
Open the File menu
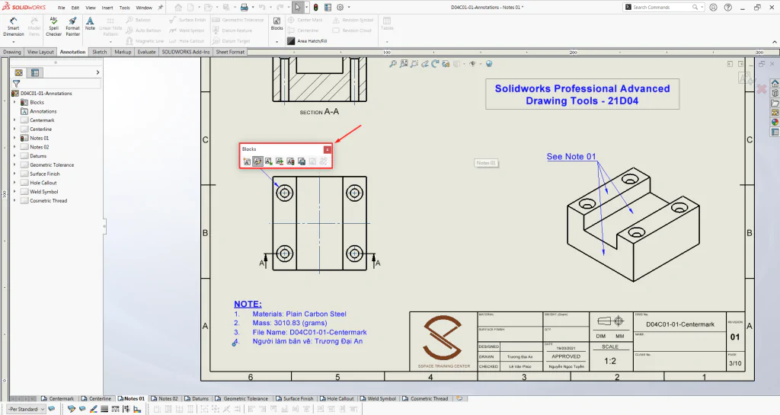[x=61, y=8]
